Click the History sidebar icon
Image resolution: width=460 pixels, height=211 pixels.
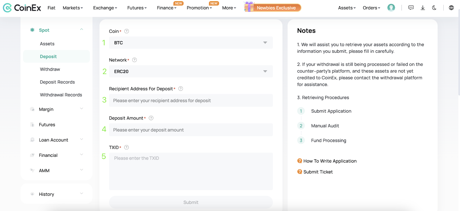(32, 194)
